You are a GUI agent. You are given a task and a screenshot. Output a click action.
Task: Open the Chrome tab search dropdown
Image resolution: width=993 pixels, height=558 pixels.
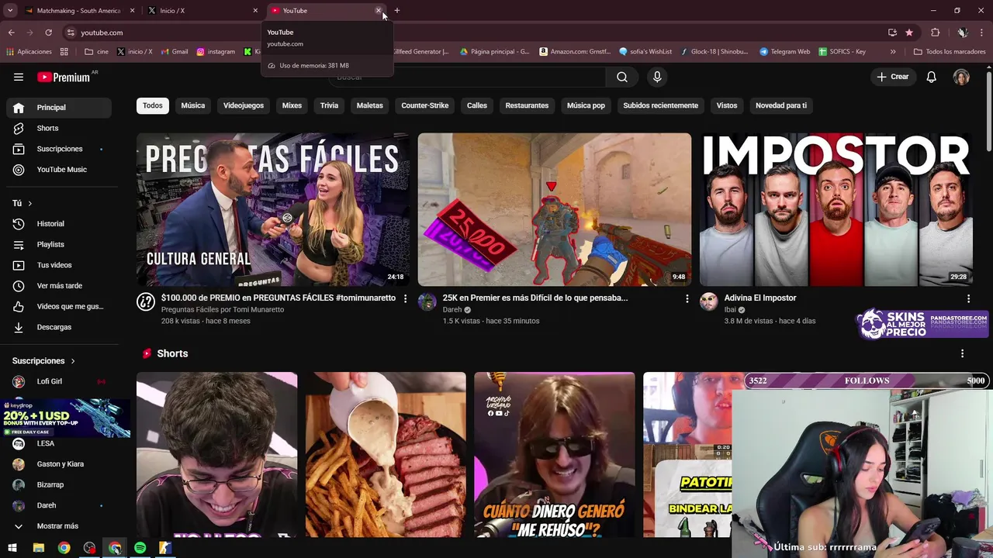pos(10,11)
